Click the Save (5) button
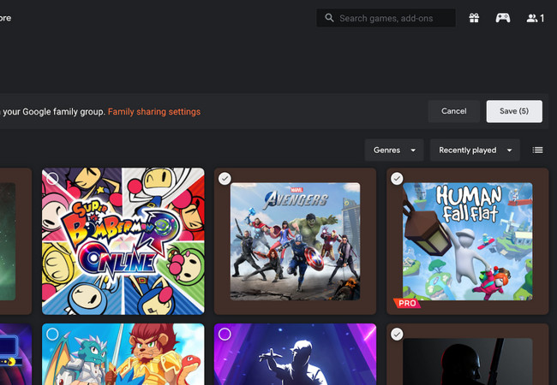 [514, 111]
